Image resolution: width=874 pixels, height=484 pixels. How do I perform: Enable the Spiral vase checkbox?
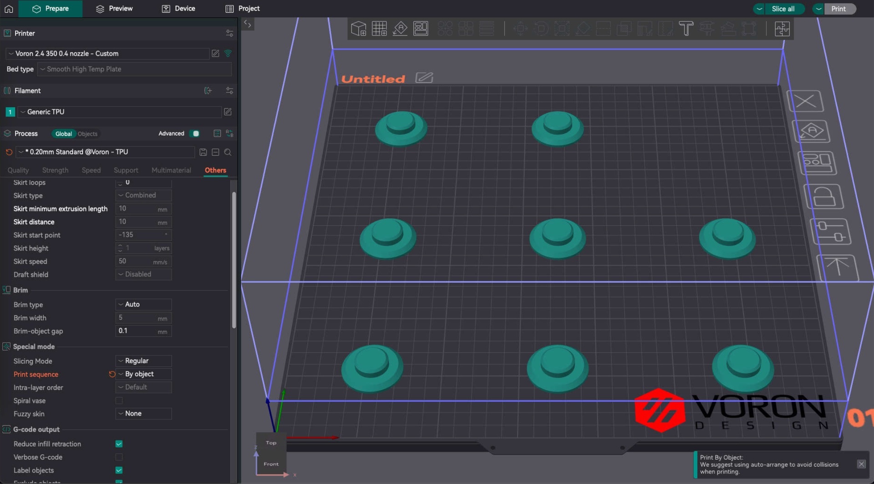click(x=119, y=401)
